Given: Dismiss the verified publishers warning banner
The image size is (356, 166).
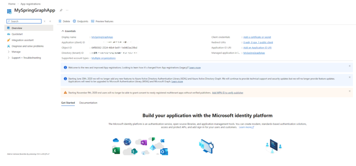Looking at the screenshot, I should click(x=350, y=91).
